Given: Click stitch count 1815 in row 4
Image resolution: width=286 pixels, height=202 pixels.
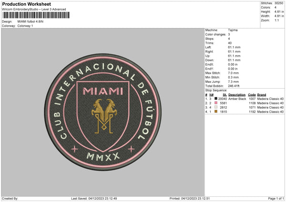Looking at the screenshot, I should (224, 112).
